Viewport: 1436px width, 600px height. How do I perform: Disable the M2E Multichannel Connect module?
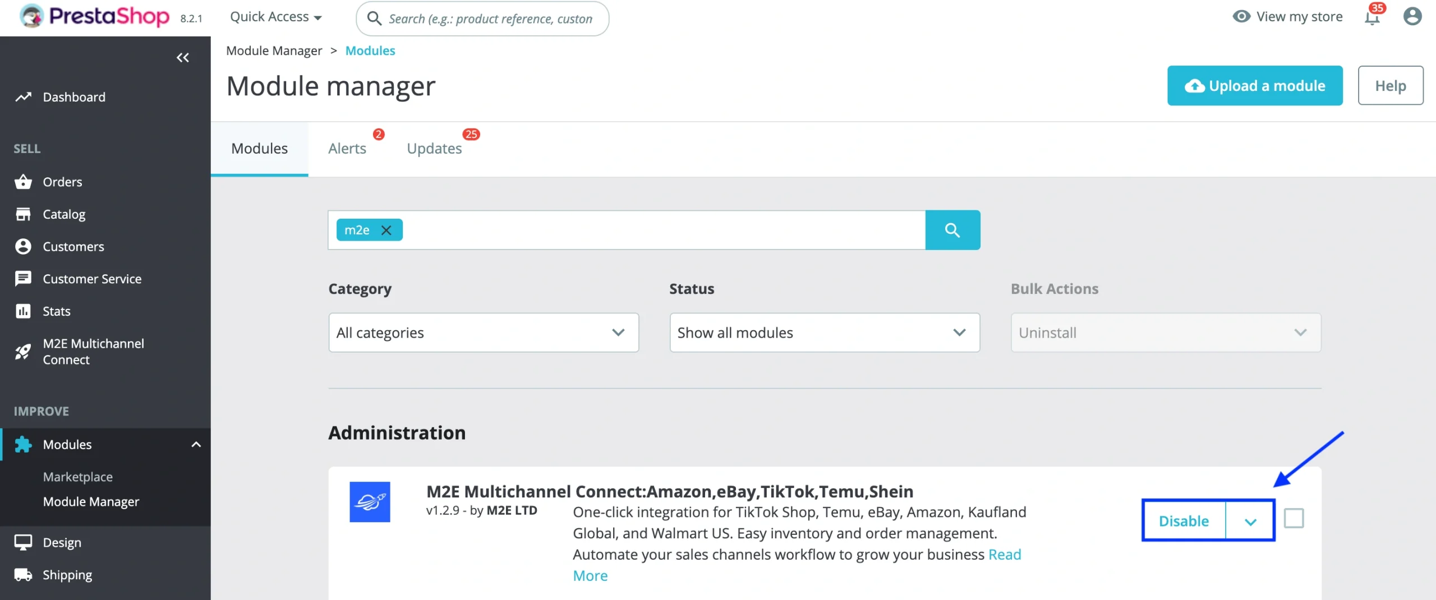pos(1184,520)
